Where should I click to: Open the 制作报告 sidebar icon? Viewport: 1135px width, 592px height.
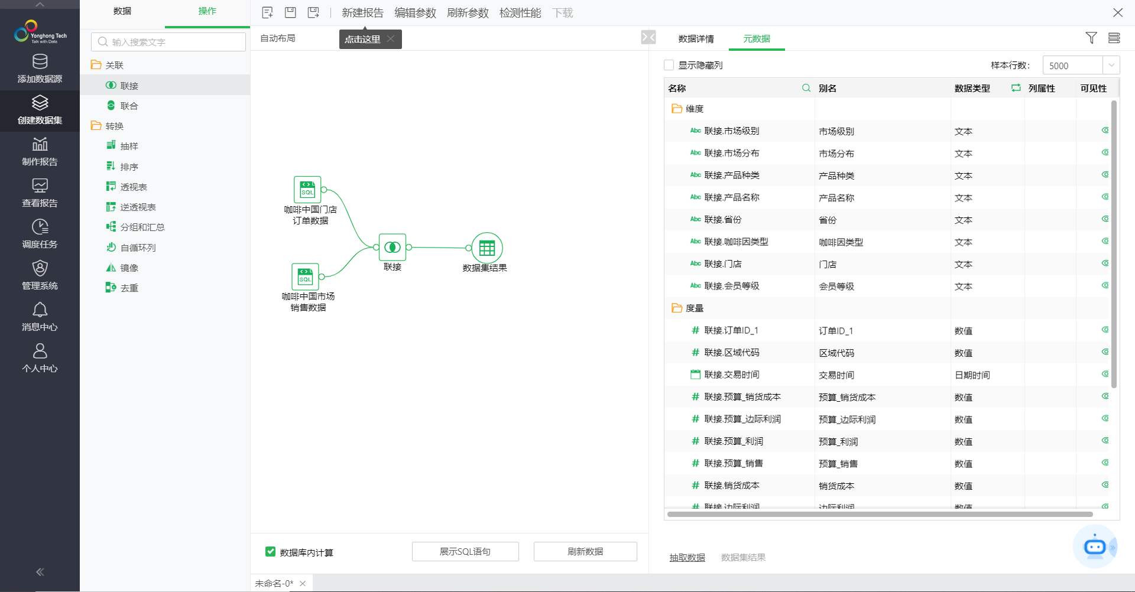coord(40,151)
